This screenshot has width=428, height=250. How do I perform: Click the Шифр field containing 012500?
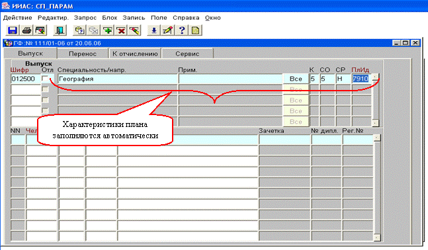26,79
